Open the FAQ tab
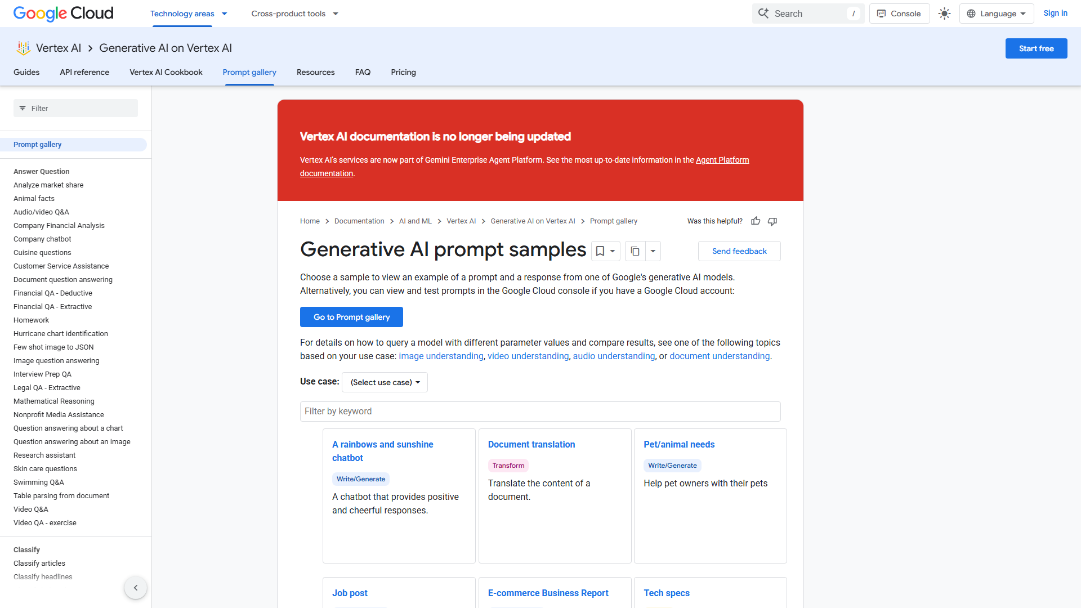 tap(363, 72)
